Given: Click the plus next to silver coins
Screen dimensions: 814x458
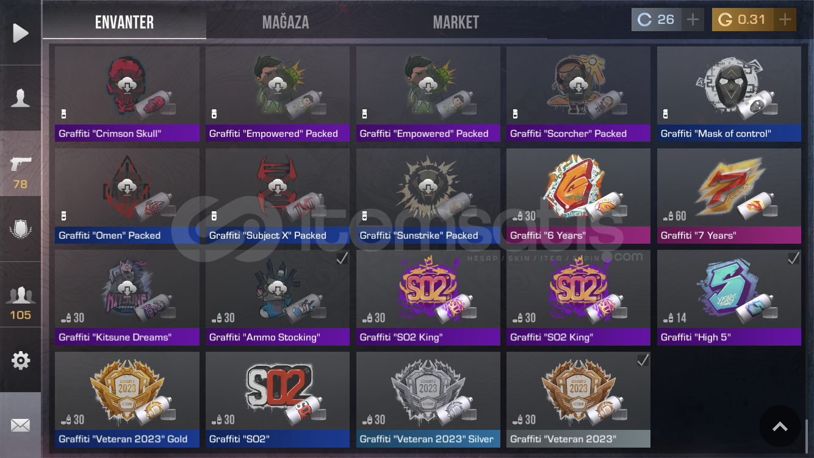Looking at the screenshot, I should (693, 20).
